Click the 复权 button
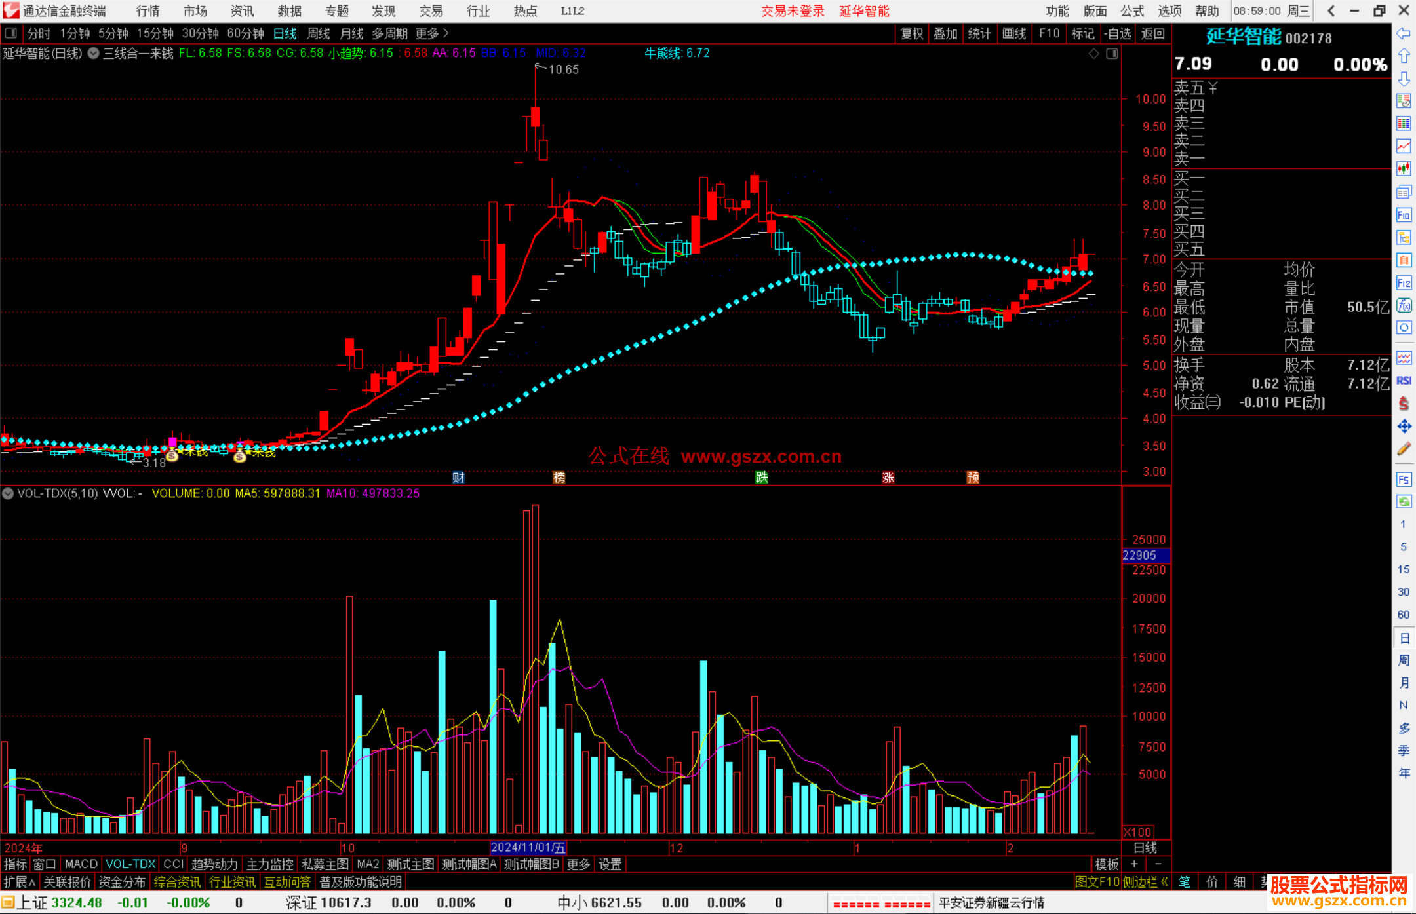Screen dimensions: 1416x914 pyautogui.click(x=912, y=33)
